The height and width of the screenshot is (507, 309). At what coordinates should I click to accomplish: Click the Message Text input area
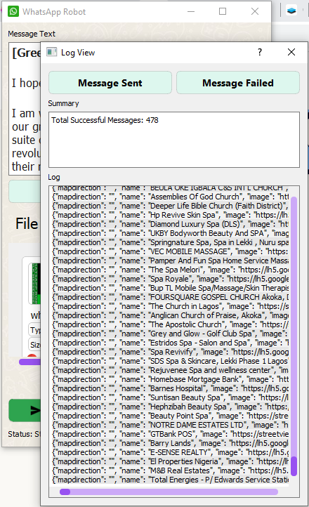pos(25,109)
